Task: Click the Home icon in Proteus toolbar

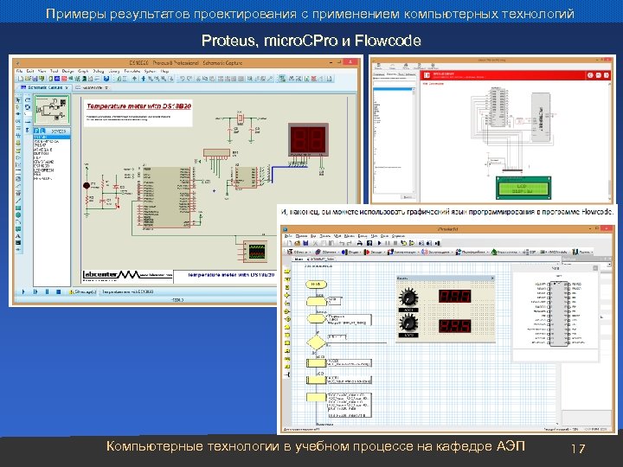Action: 51,79
